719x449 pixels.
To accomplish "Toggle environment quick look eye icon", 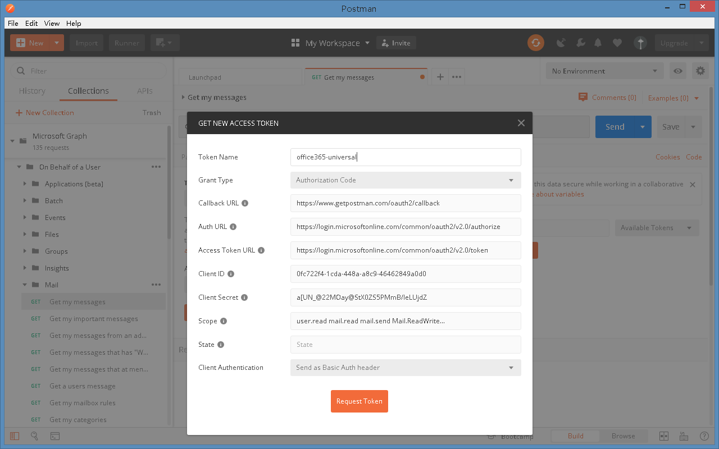I will click(679, 71).
